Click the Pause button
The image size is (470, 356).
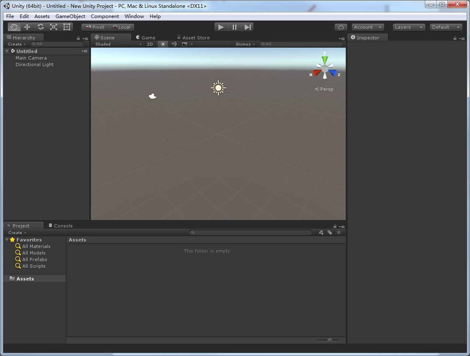coord(234,27)
